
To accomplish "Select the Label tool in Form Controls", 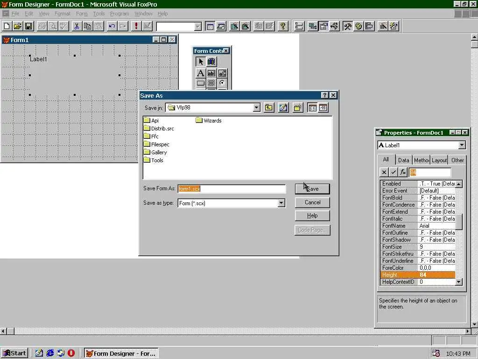I will click(200, 73).
